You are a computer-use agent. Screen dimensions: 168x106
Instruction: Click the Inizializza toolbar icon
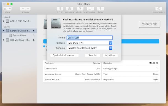pyautogui.click(x=80, y=9)
